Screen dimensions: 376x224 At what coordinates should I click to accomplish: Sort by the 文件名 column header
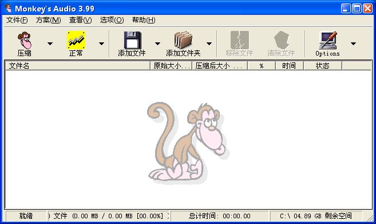pos(78,66)
